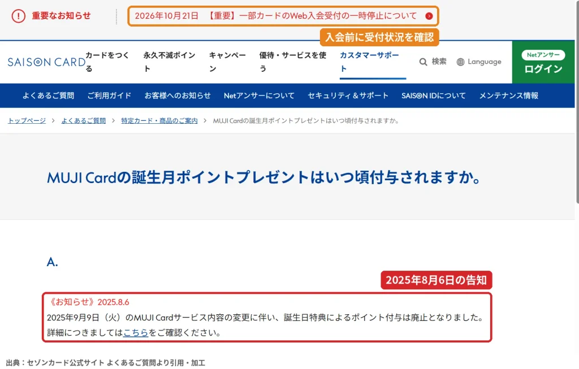Click the 重要なお知らせ heading text
The height and width of the screenshot is (369, 579).
61,15
